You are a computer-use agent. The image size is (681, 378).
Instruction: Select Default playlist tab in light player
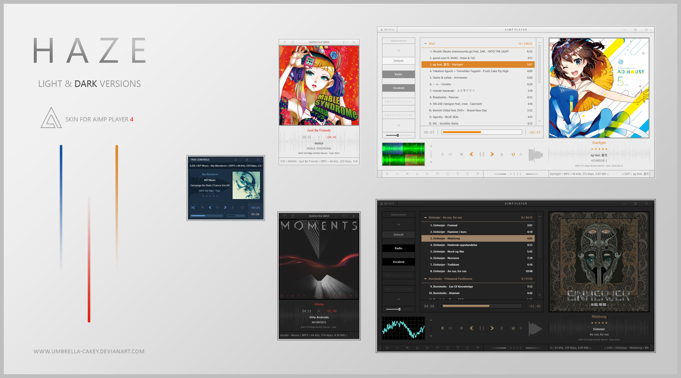[x=399, y=61]
